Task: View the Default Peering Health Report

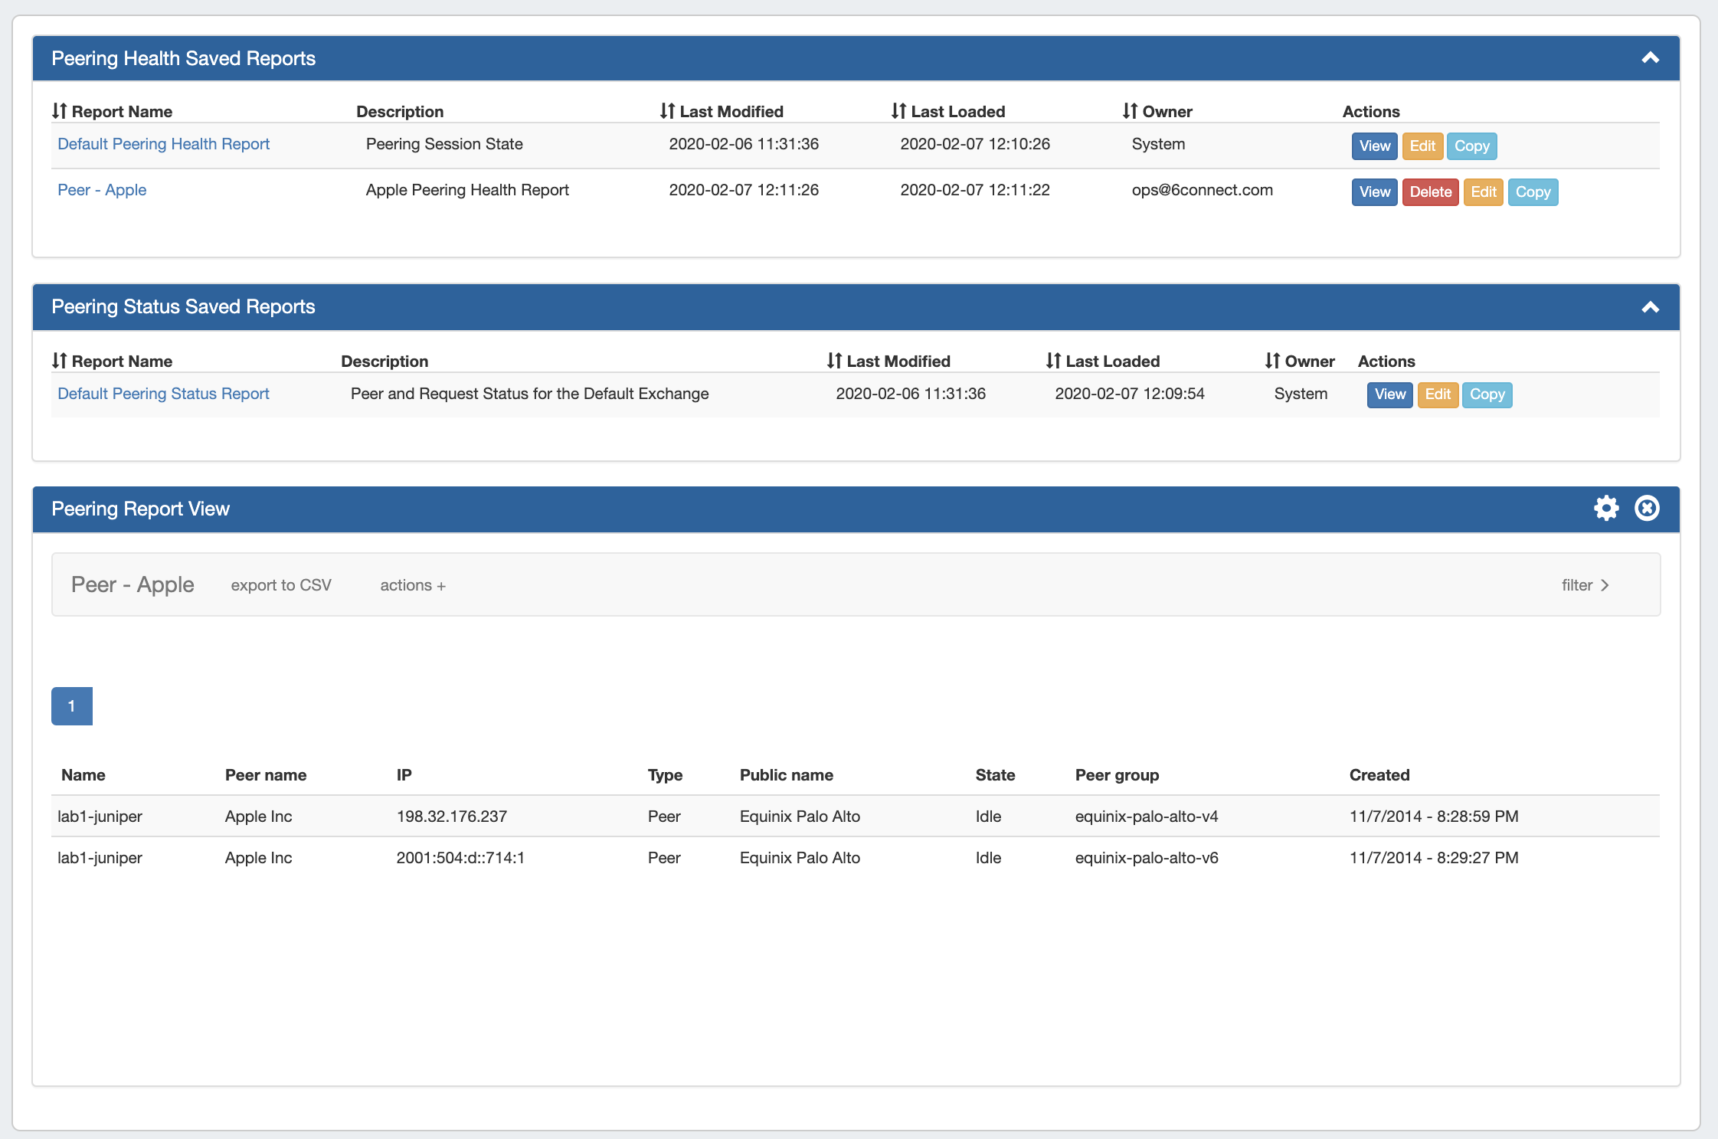Action: (x=1374, y=146)
